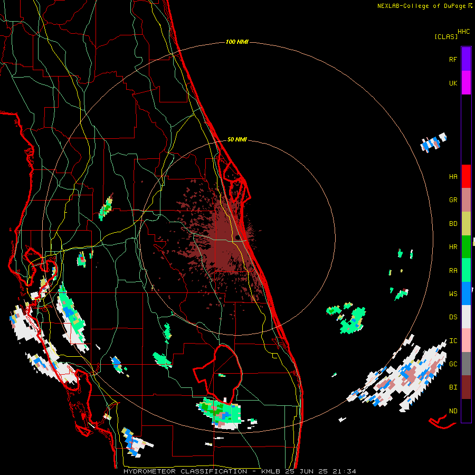Click the ND black legend color block
The image size is (475, 475).
pyautogui.click(x=466, y=411)
